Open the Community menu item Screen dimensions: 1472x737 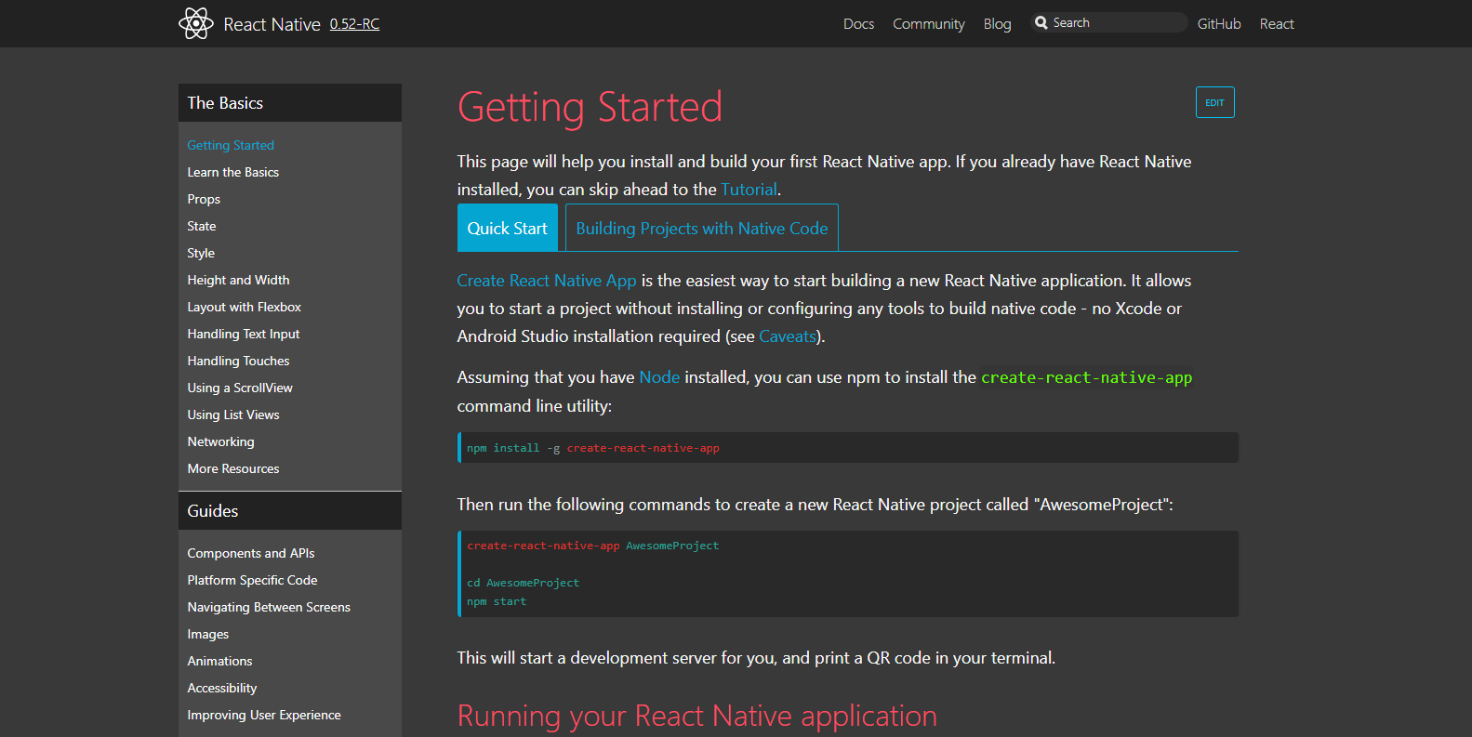tap(928, 24)
